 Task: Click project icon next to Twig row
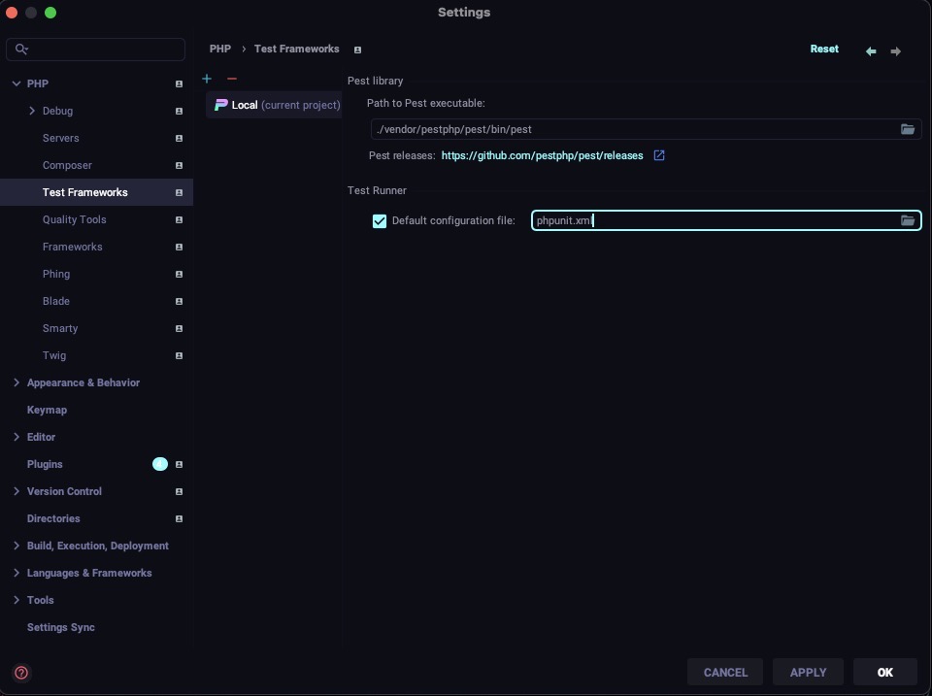click(x=179, y=355)
